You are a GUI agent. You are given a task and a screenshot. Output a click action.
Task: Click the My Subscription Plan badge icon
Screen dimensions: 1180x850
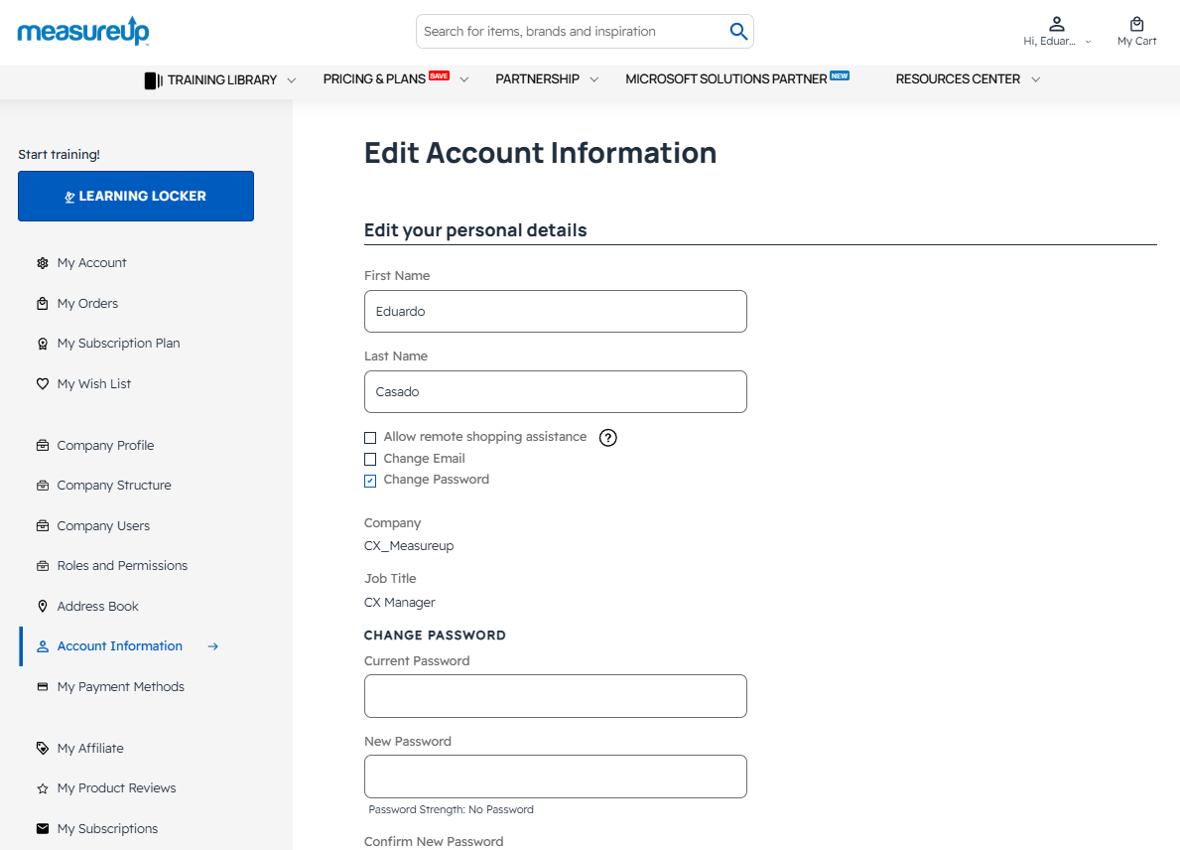pos(43,344)
